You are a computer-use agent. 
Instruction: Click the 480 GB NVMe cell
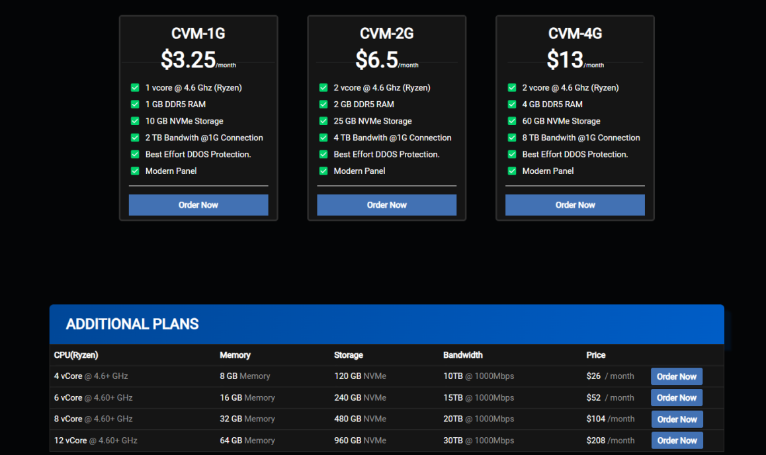[360, 419]
